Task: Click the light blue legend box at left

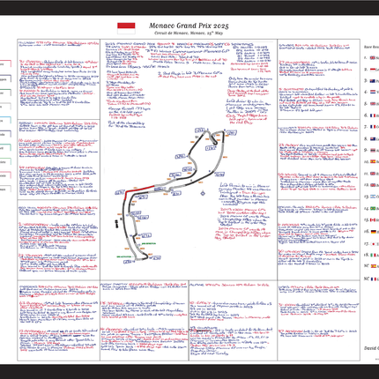Action: [5, 121]
